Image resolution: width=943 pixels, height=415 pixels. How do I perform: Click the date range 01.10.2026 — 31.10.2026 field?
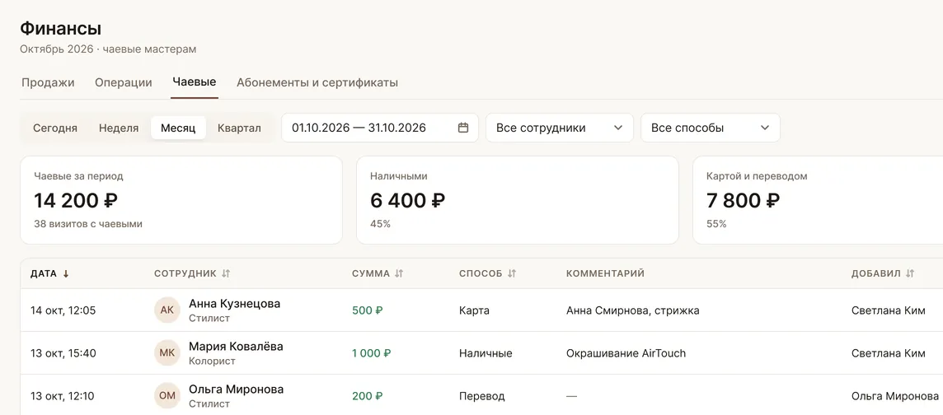(380, 128)
